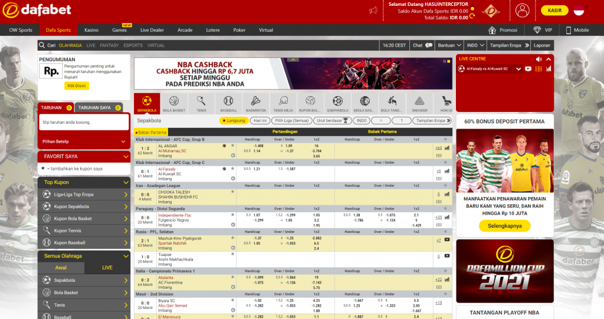Open the Poker menu item
604x319 pixels.
click(x=239, y=30)
